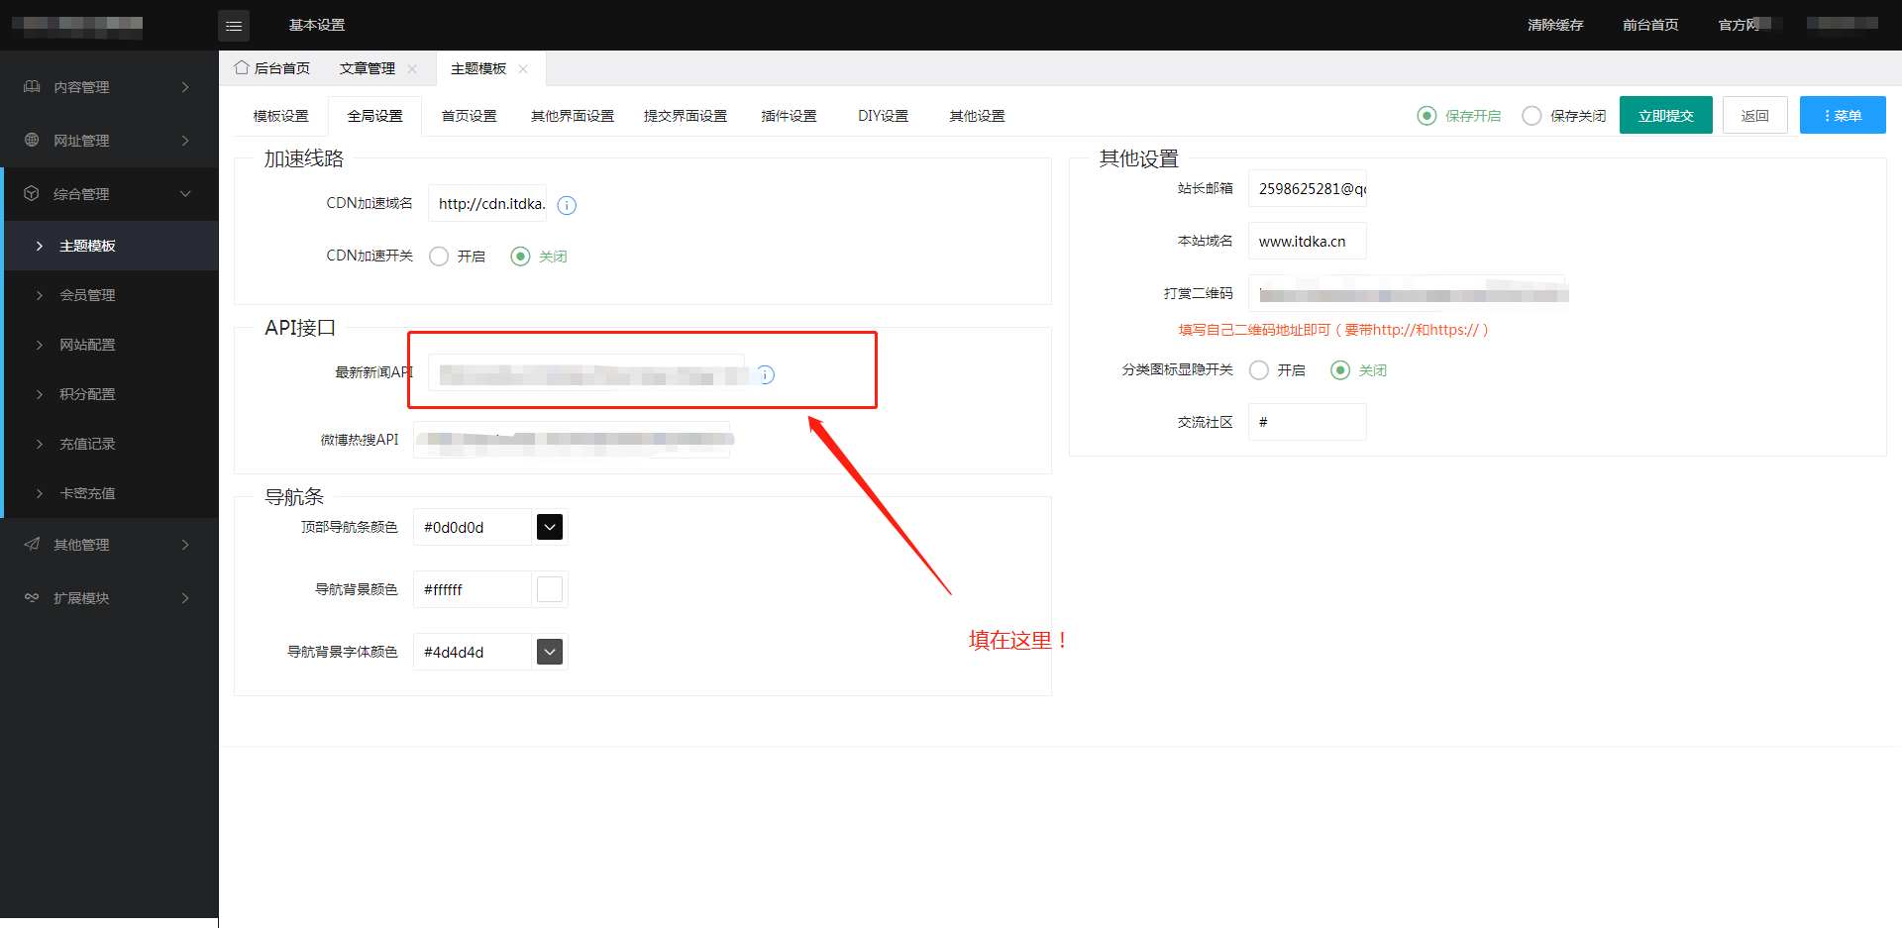This screenshot has width=1902, height=928.
Task: Click the 返回 button
Action: click(x=1755, y=116)
